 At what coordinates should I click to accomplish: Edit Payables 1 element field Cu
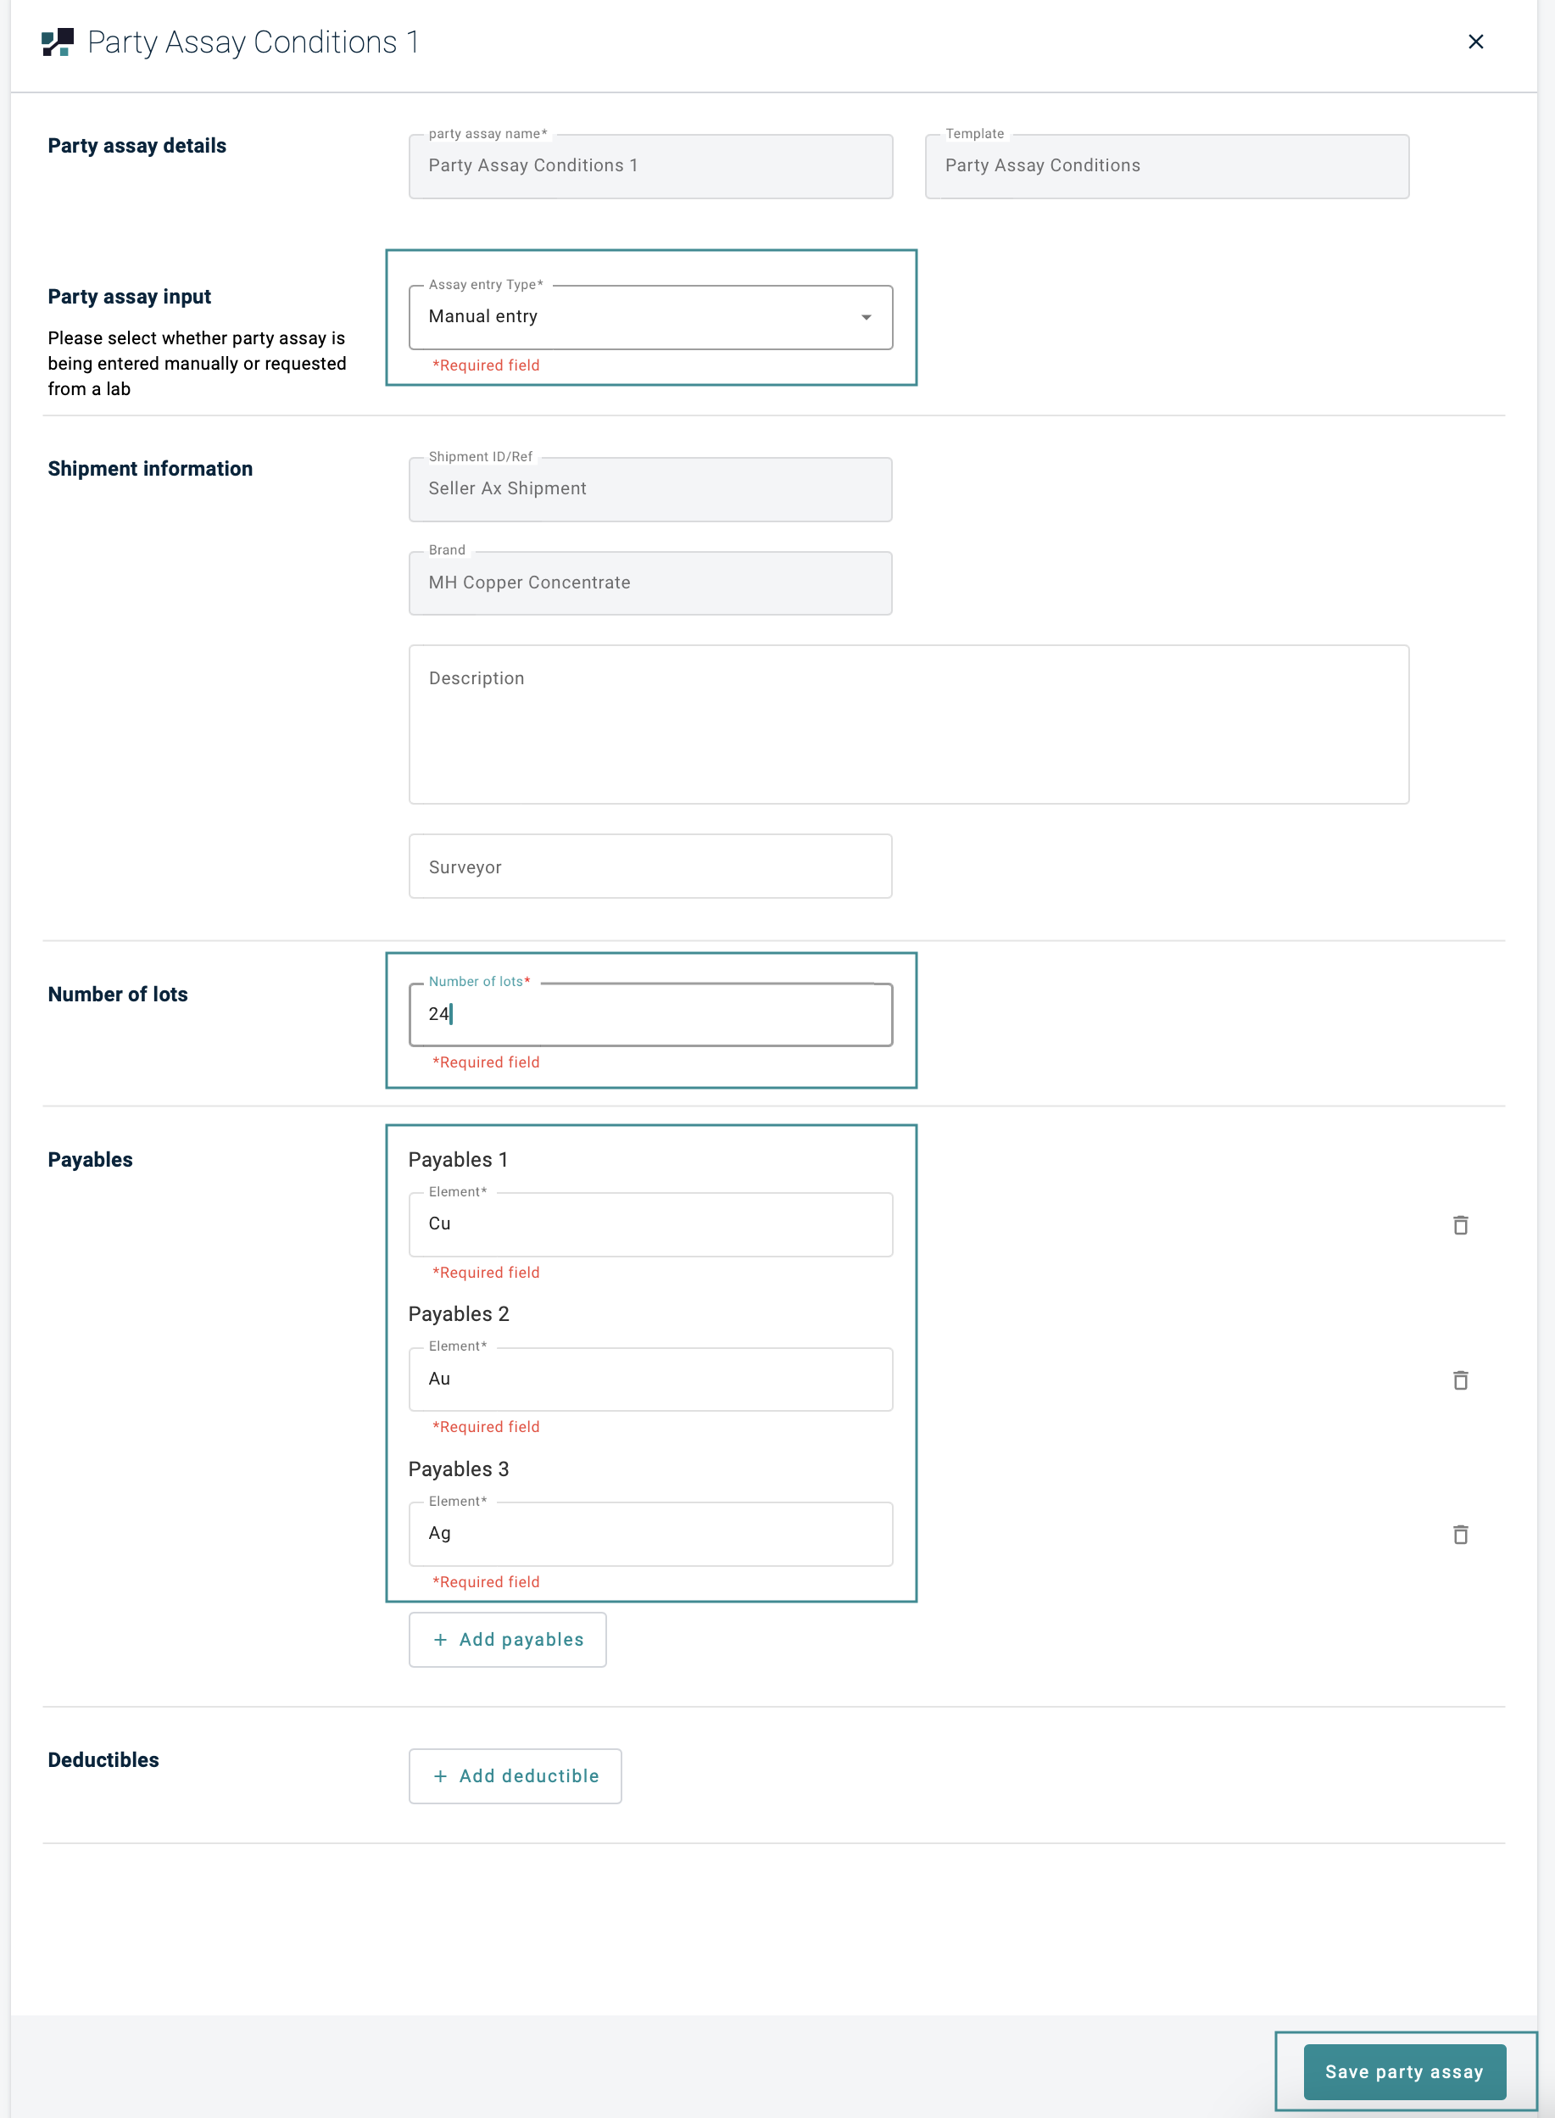pos(650,1223)
